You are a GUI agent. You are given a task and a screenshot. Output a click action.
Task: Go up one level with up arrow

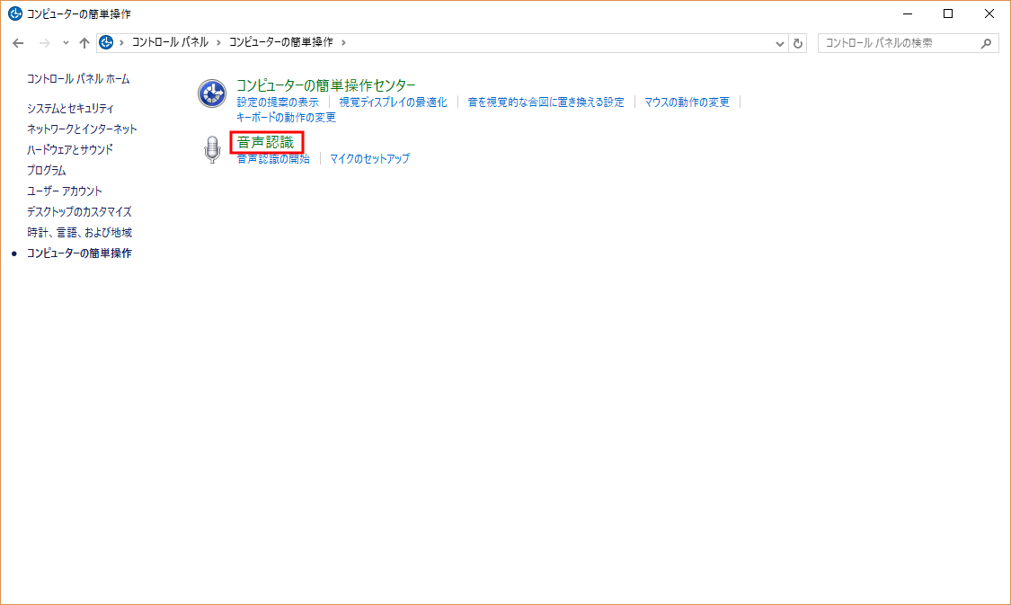(x=84, y=42)
